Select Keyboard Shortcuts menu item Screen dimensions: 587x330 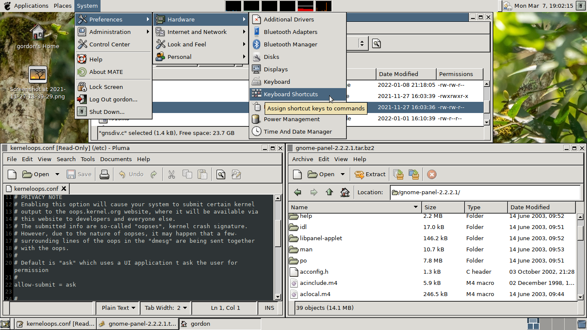[x=297, y=94]
